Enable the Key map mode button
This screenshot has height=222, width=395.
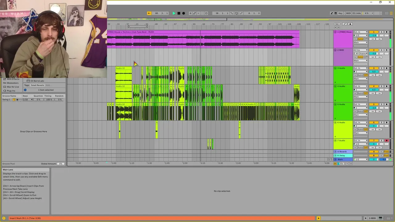click(x=340, y=13)
